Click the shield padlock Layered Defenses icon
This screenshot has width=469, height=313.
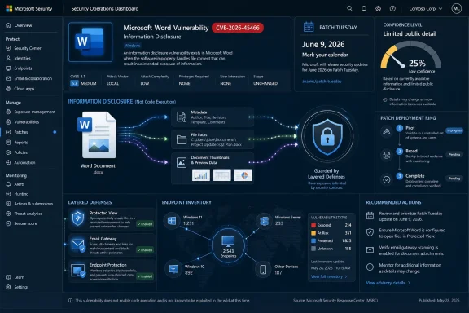[327, 137]
